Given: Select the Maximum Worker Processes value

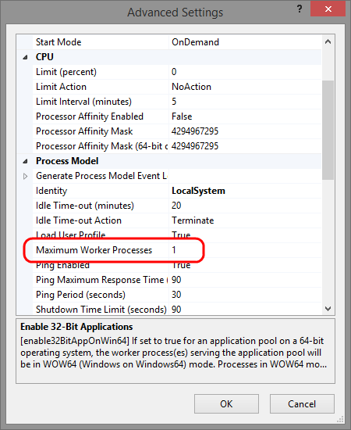Looking at the screenshot, I should coord(245,250).
